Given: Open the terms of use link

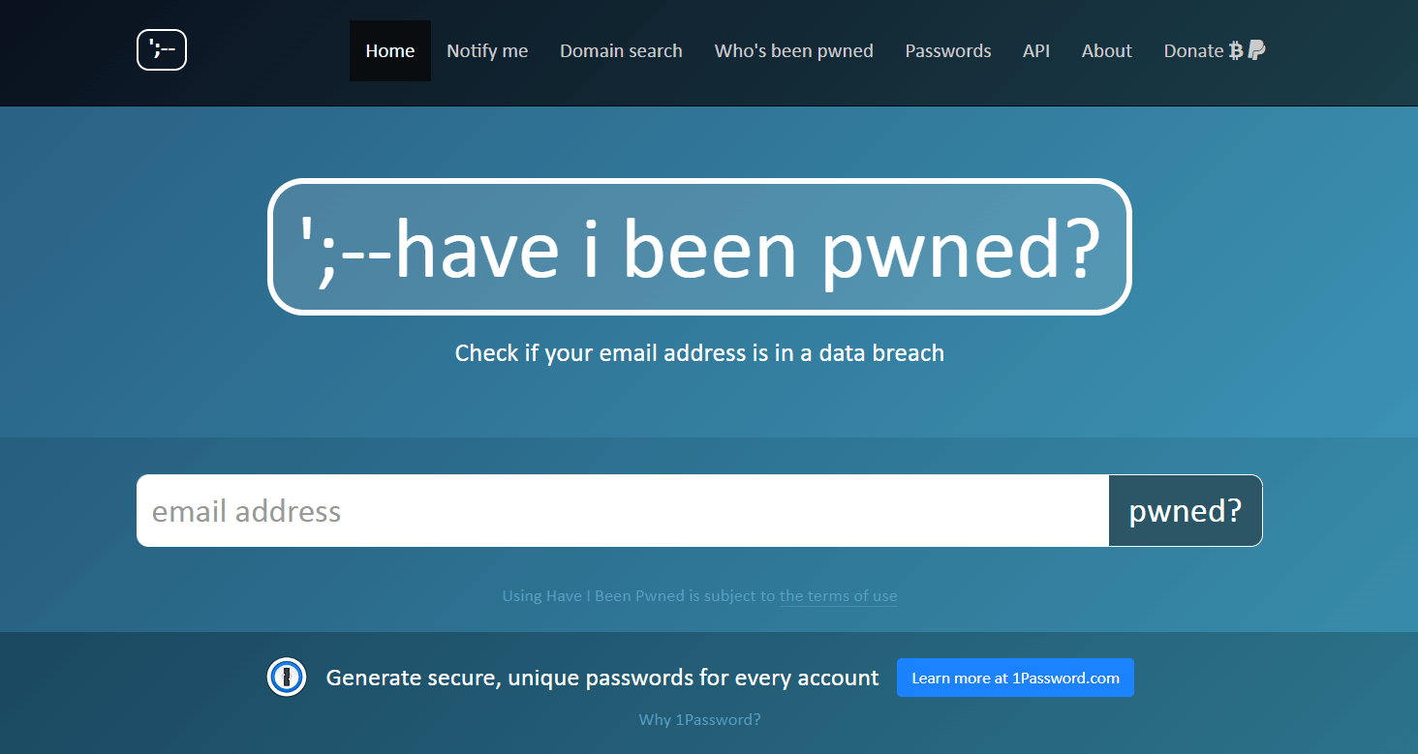Looking at the screenshot, I should click(839, 595).
